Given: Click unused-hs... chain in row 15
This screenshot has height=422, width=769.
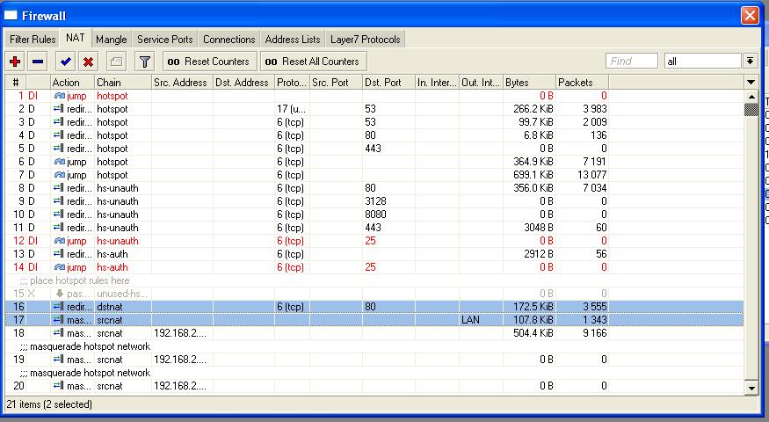Looking at the screenshot, I should coord(122,294).
